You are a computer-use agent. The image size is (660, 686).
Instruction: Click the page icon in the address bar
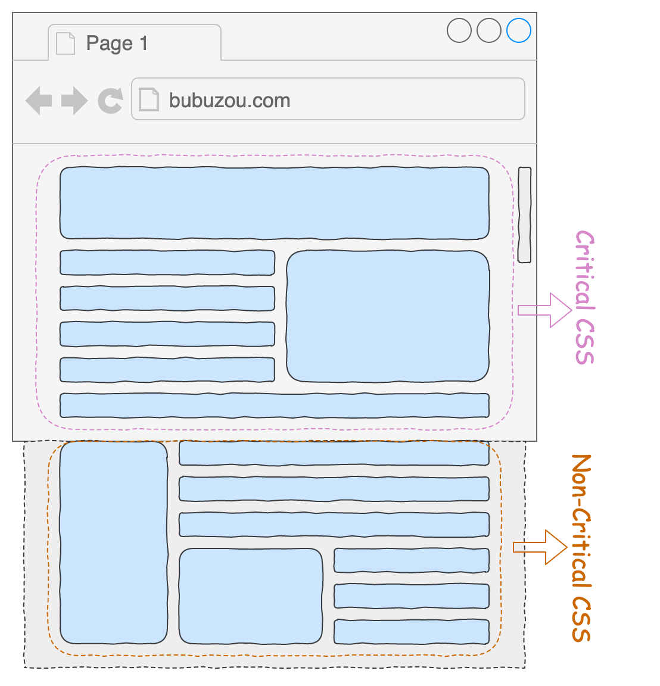[x=148, y=99]
